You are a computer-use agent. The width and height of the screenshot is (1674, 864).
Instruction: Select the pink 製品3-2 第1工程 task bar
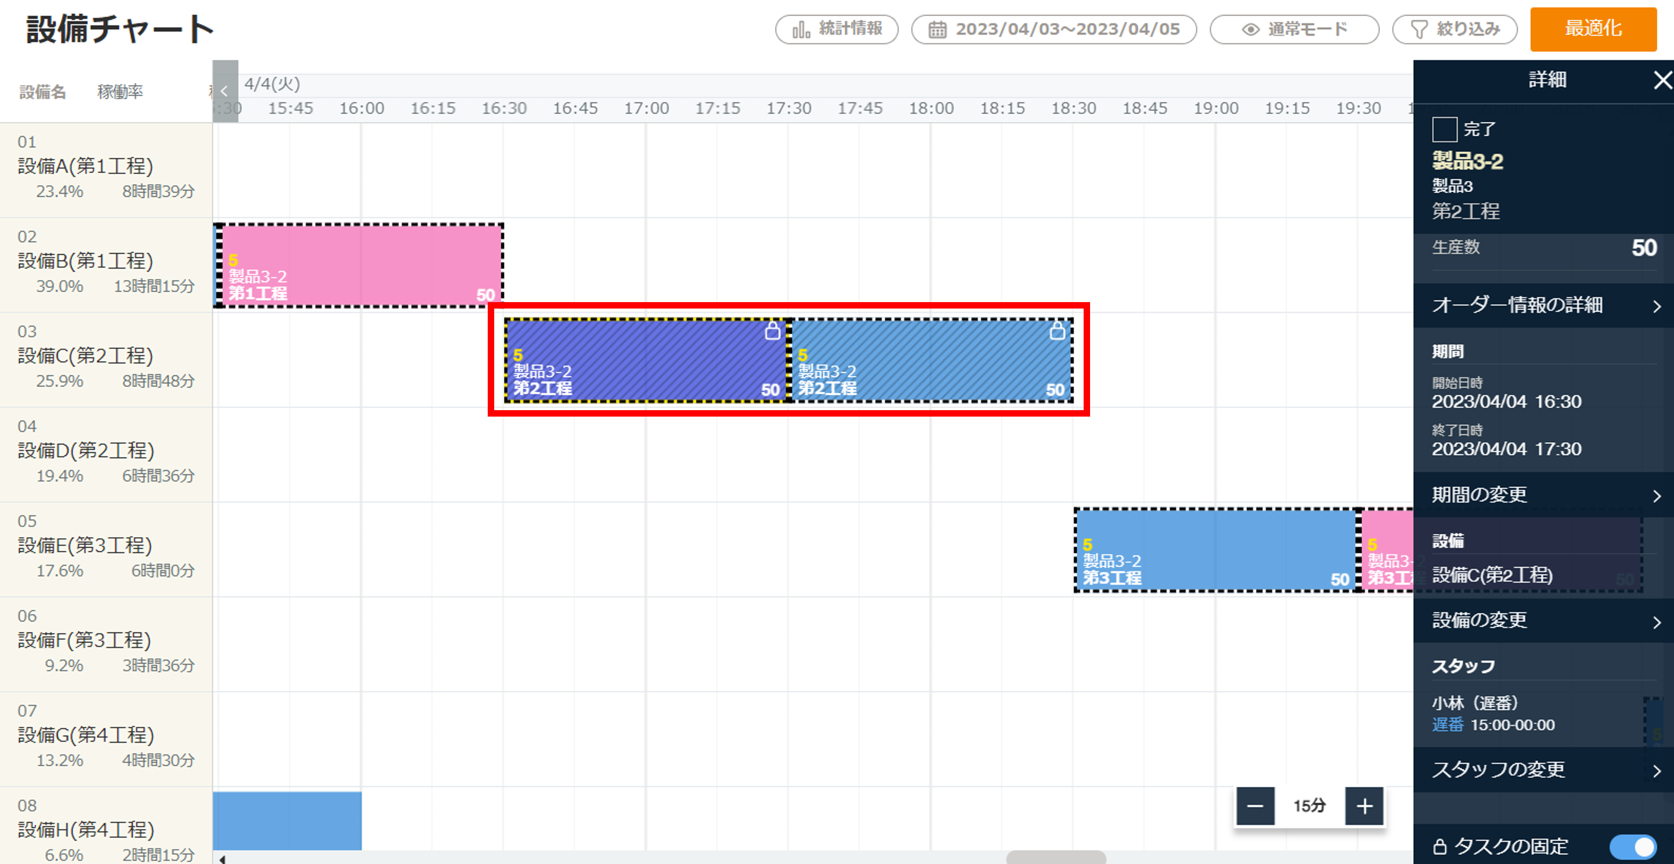coord(362,266)
